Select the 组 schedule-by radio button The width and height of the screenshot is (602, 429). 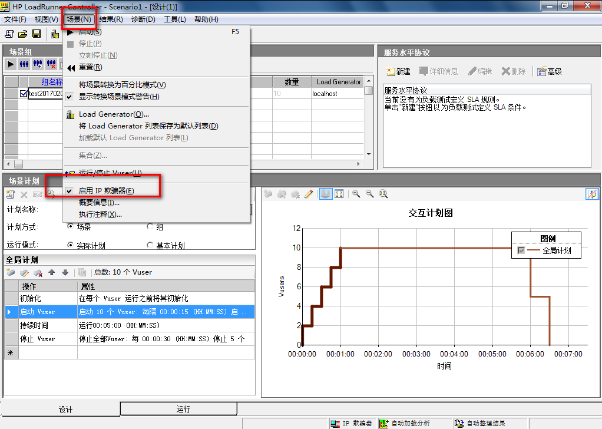[x=150, y=226]
